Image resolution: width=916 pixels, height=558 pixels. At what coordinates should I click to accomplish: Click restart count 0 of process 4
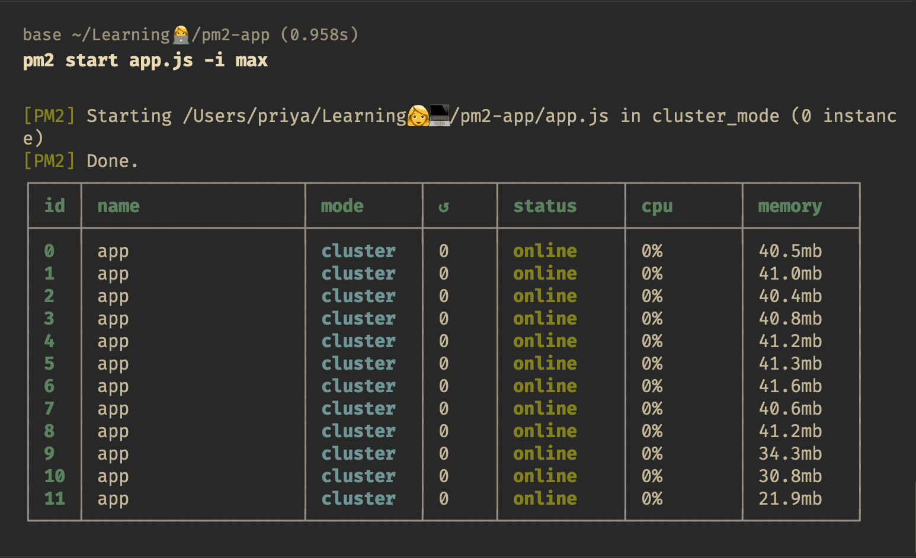[x=444, y=341]
